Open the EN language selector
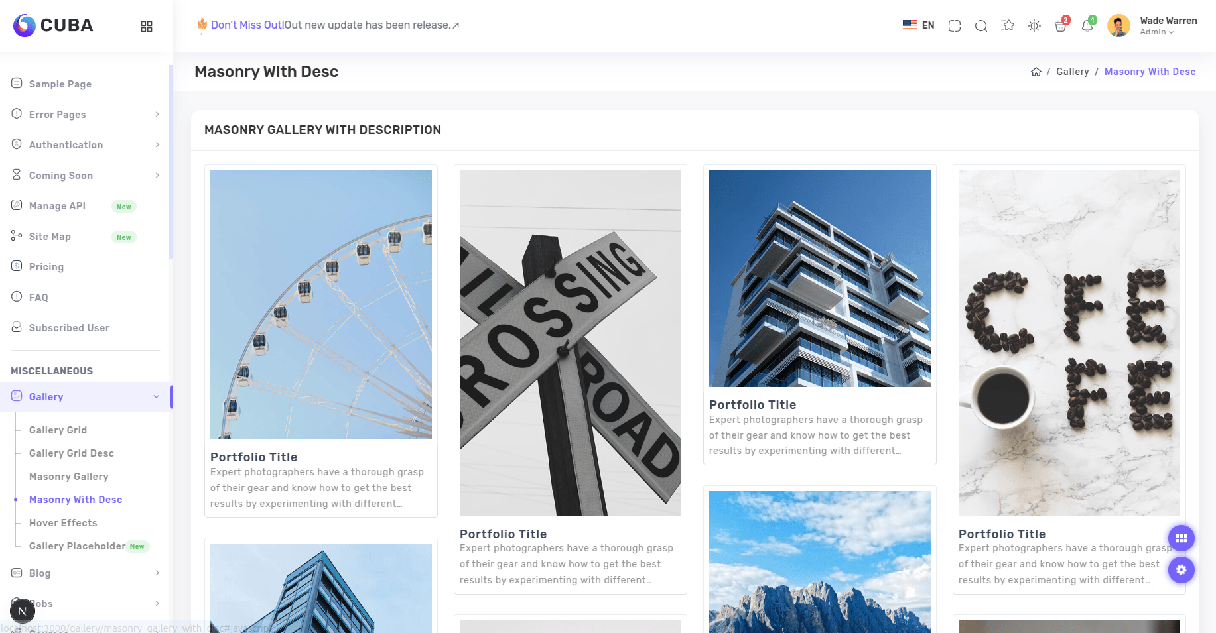 (x=919, y=25)
